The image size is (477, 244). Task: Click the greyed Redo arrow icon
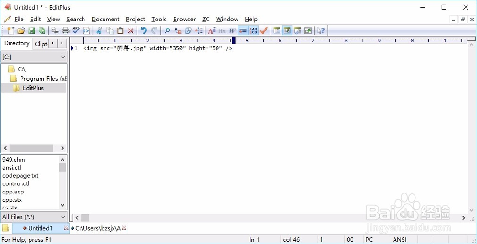click(154, 30)
